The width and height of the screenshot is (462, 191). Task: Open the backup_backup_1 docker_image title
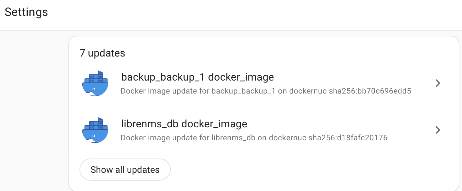point(197,77)
